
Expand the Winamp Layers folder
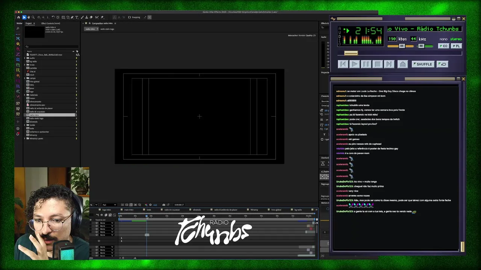25,138
